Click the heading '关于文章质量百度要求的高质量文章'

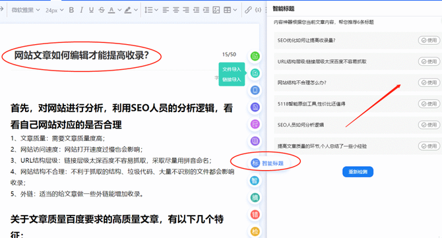click(x=117, y=226)
